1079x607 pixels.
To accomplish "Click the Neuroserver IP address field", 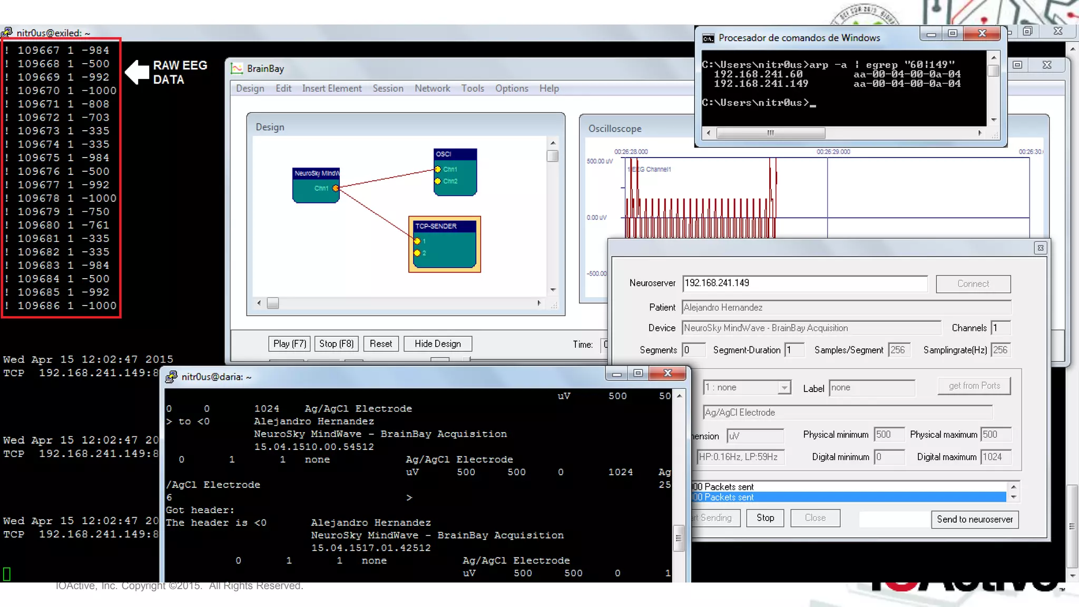I will coord(804,283).
